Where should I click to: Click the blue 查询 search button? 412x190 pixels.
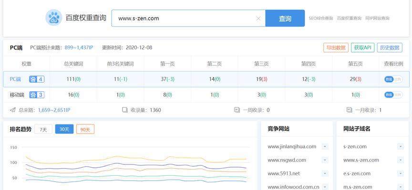[285, 19]
